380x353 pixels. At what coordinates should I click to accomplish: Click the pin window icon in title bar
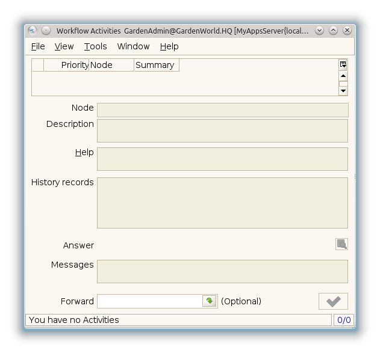46,31
